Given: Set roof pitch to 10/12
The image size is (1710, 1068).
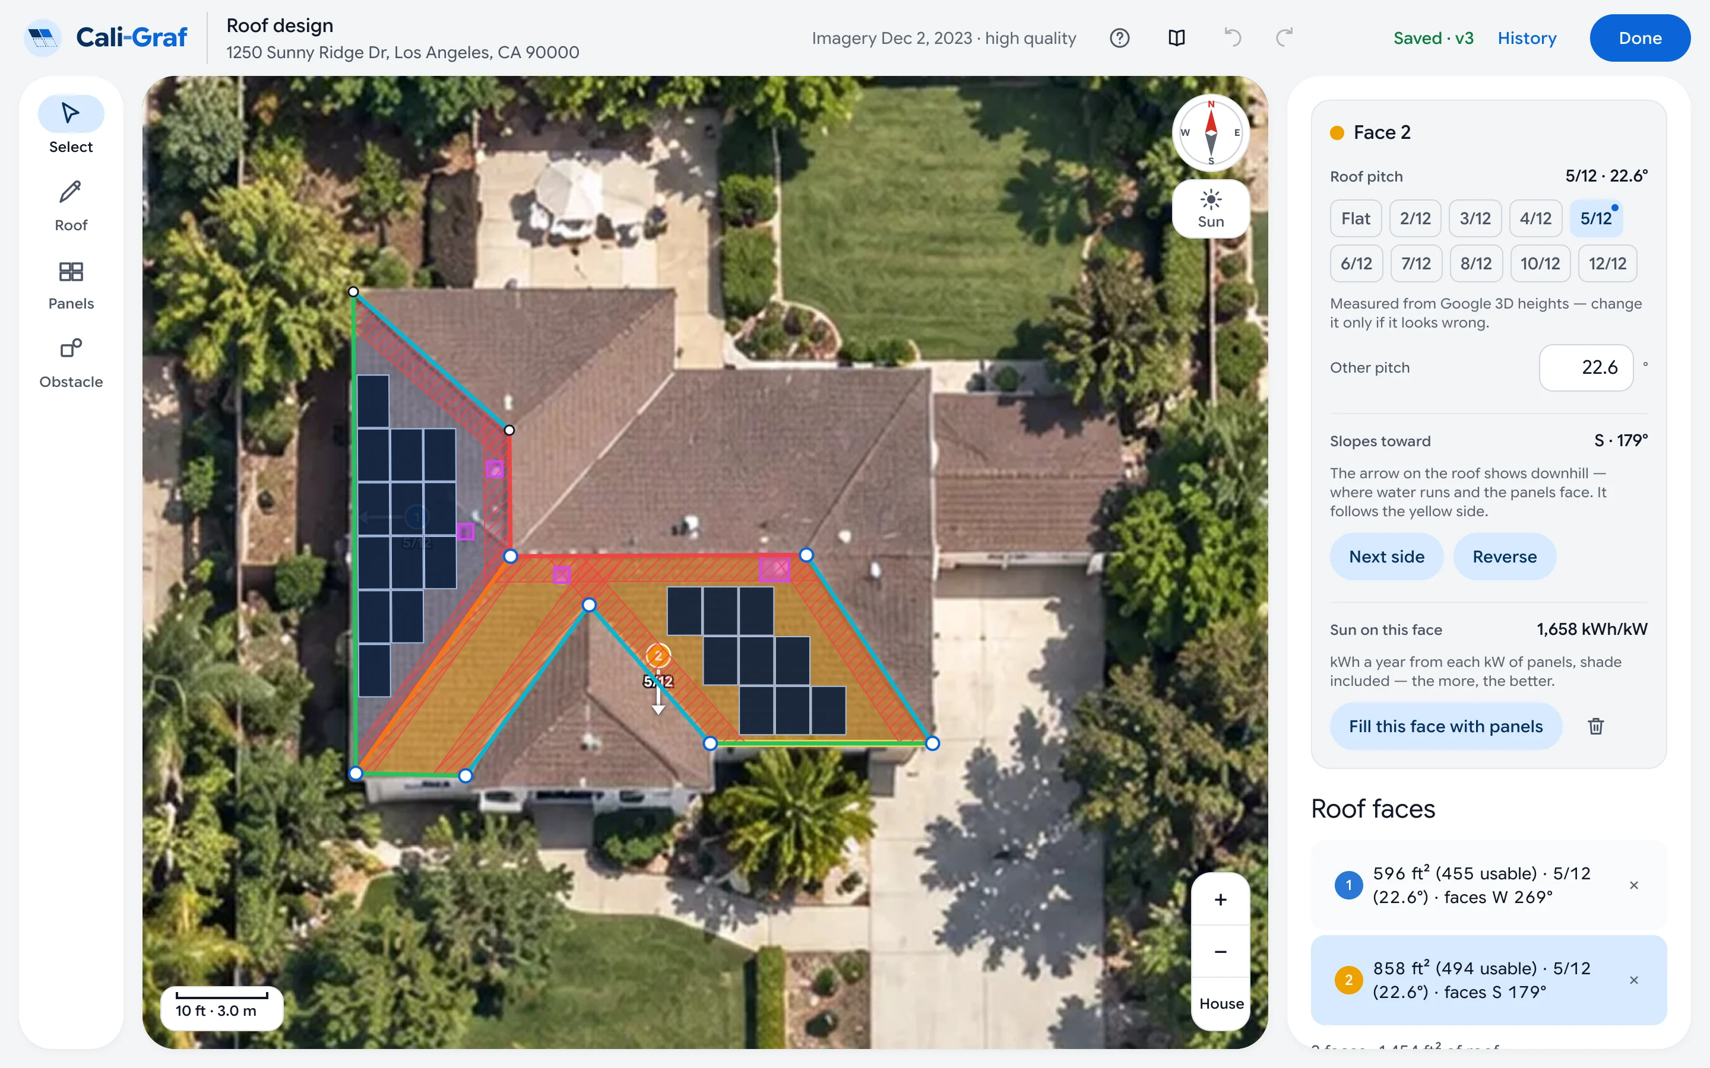Looking at the screenshot, I should (x=1540, y=263).
